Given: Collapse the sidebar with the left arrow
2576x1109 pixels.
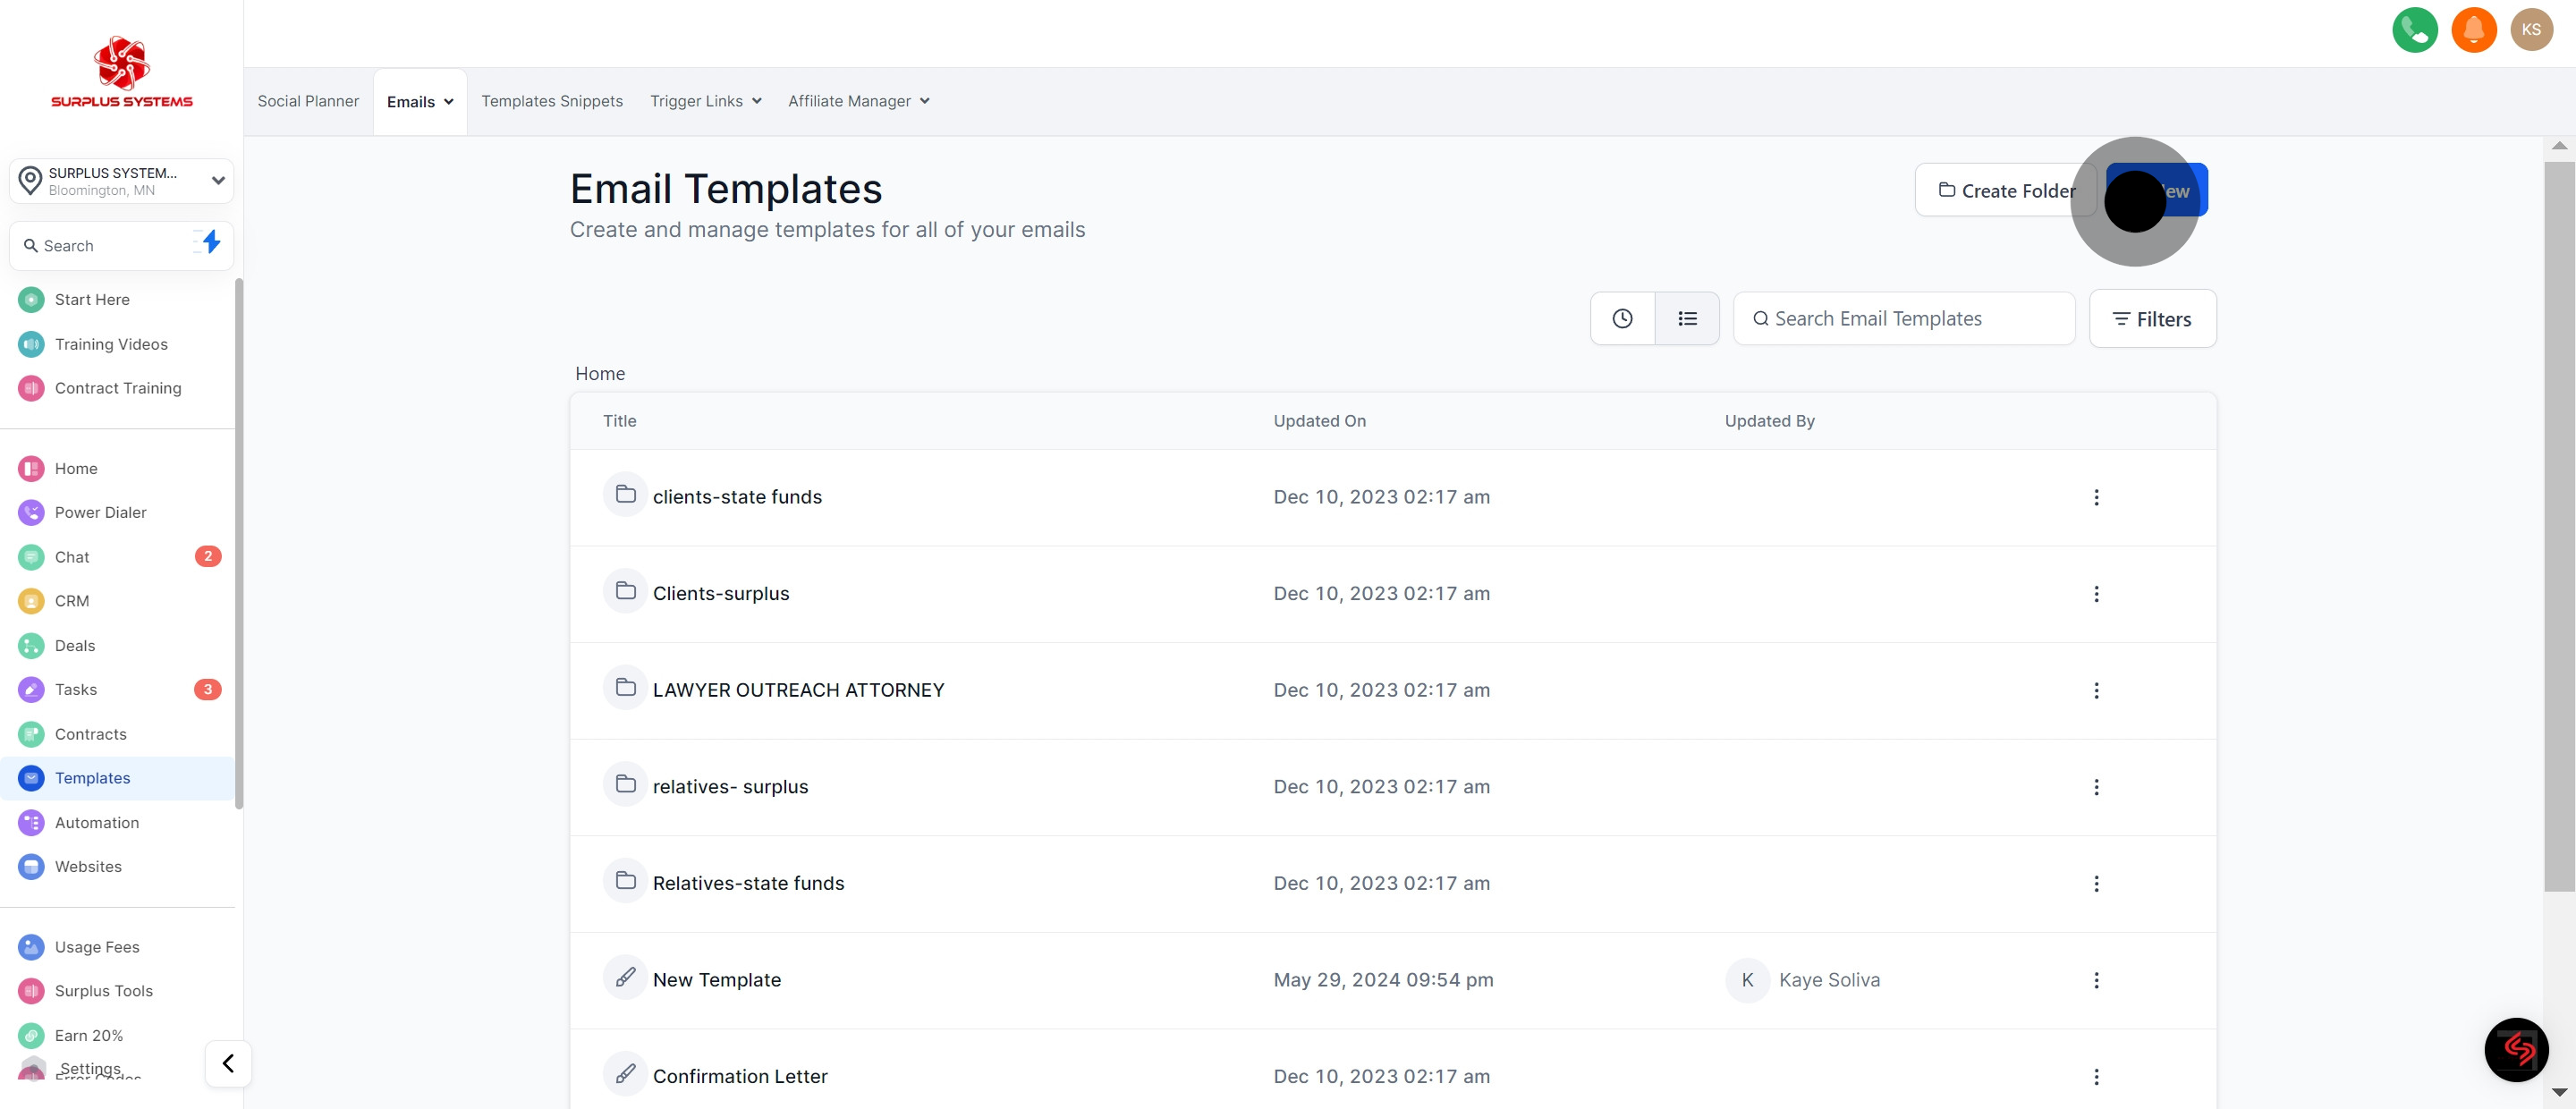Looking at the screenshot, I should point(228,1063).
